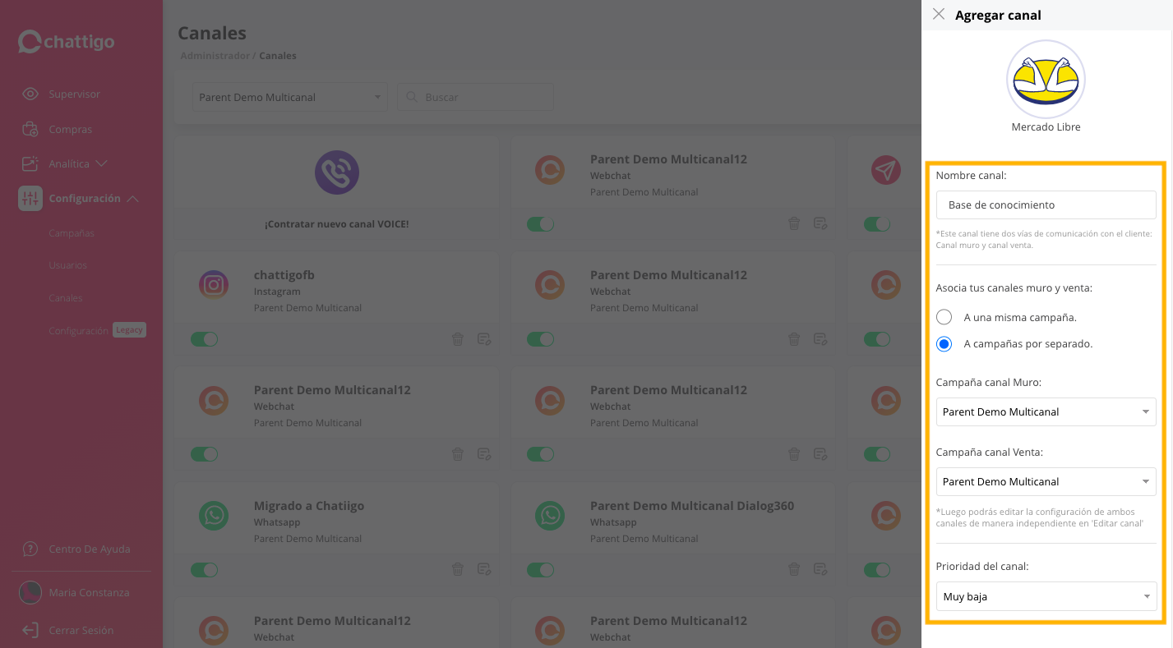Viewport: 1173px width, 648px height.
Task: Open the Prioridad del canal dropdown
Action: pos(1046,596)
